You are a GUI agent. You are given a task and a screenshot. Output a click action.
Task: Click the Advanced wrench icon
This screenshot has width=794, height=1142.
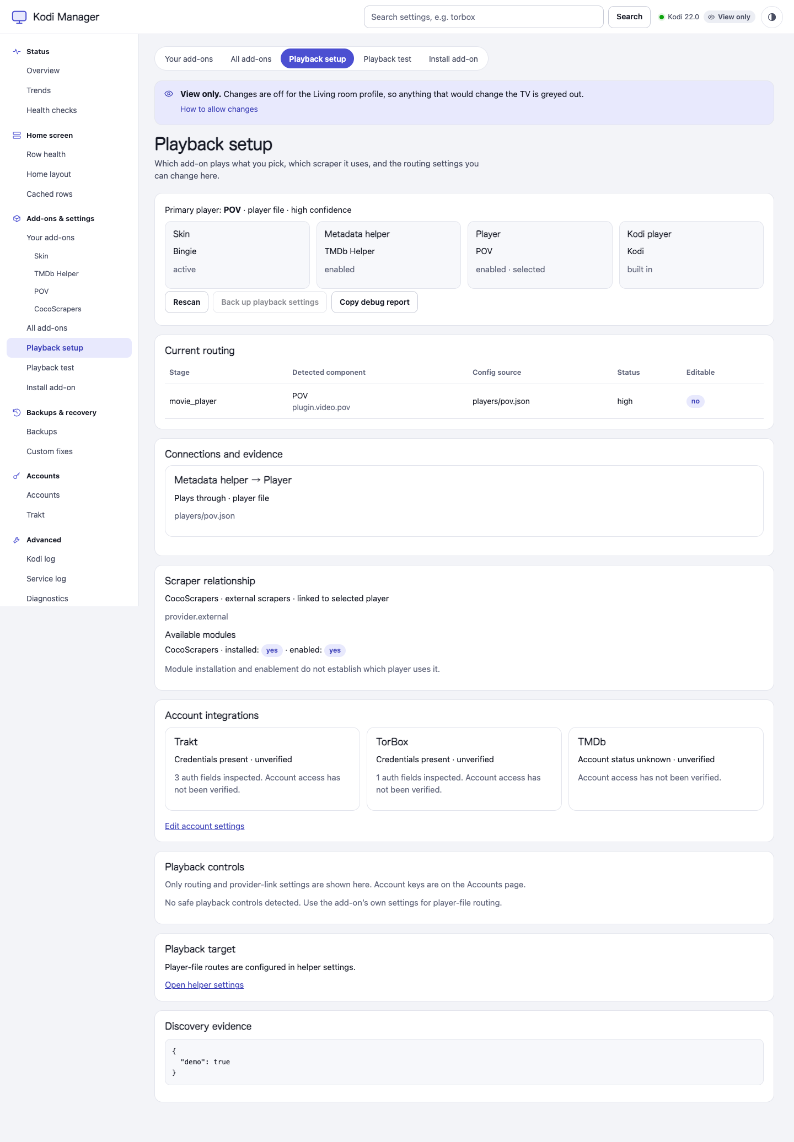coord(17,540)
